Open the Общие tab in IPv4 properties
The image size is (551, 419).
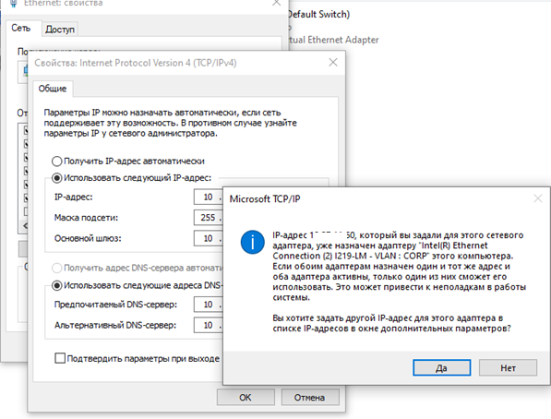coord(53,89)
